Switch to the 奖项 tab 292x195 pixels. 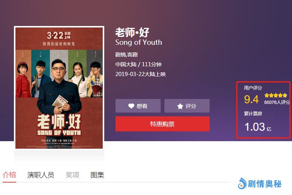click(72, 175)
